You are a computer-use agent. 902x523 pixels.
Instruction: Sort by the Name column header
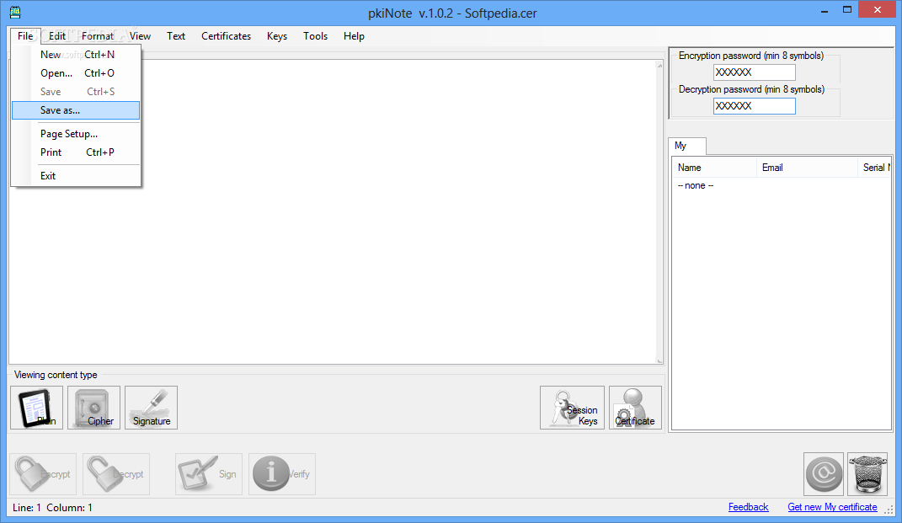click(714, 168)
